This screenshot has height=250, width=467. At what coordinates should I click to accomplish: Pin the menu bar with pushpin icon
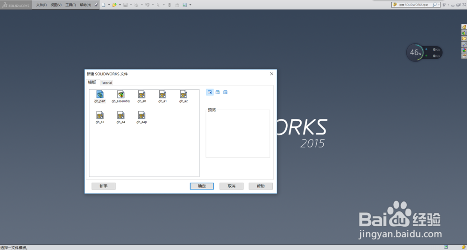[x=96, y=5]
